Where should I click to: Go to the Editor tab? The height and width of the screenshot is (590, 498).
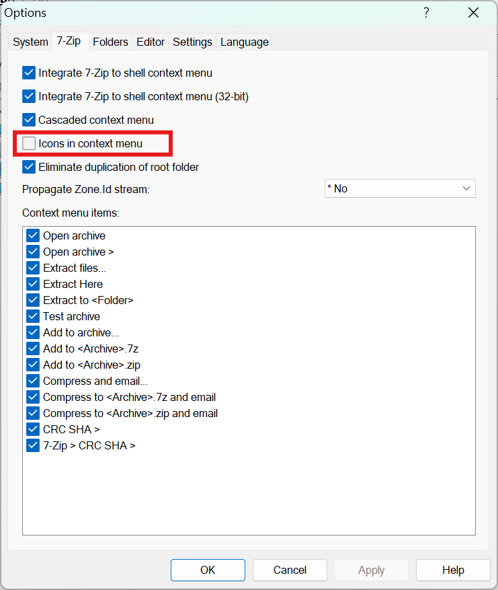(151, 42)
